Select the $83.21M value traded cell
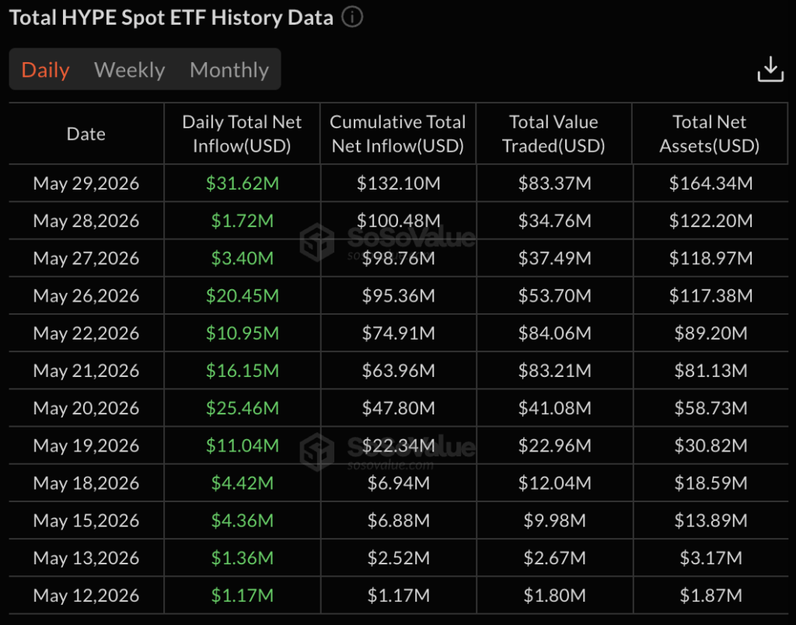Screen dimensions: 796x625 click(554, 371)
